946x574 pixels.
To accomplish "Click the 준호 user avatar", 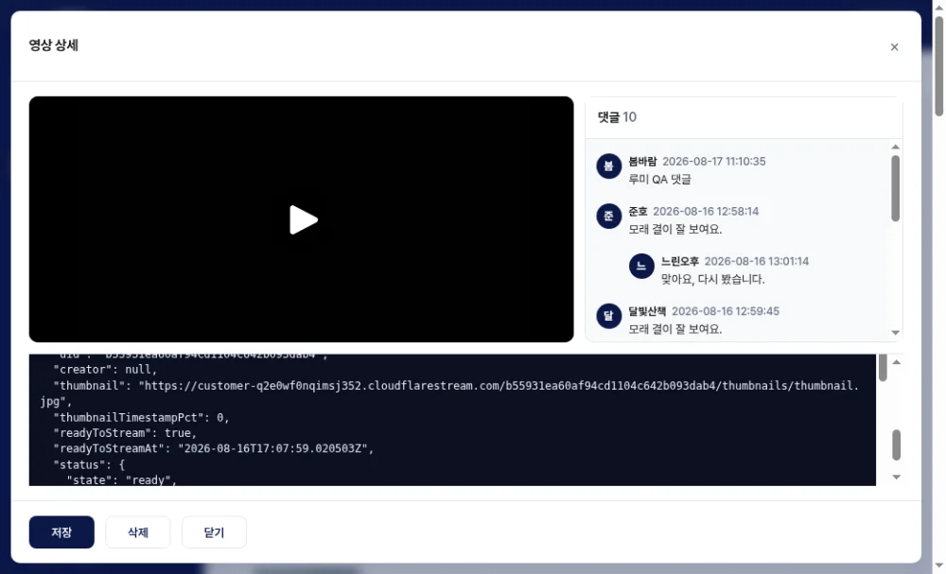I will (608, 216).
